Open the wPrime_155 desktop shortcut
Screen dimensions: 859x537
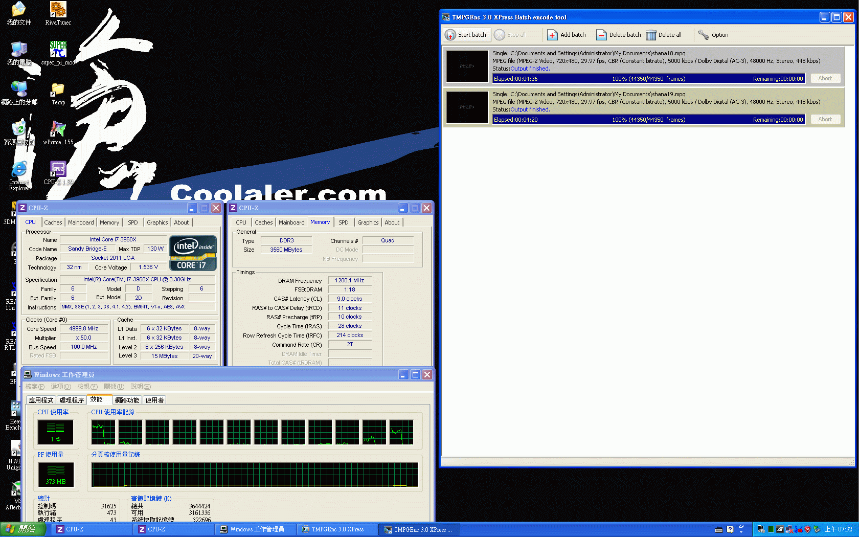[x=58, y=133]
